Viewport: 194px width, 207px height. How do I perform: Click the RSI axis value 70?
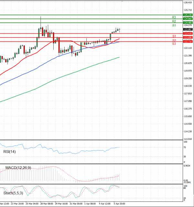(185, 147)
